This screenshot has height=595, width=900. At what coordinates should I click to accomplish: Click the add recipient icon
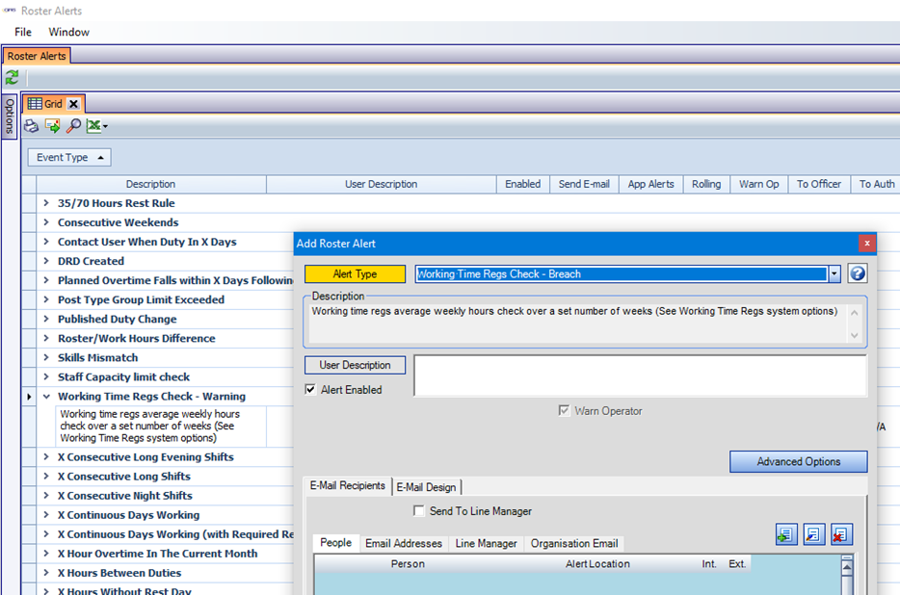[786, 534]
